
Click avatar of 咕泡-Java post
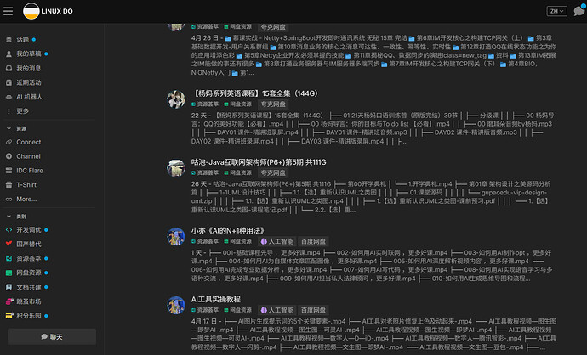tap(176, 168)
